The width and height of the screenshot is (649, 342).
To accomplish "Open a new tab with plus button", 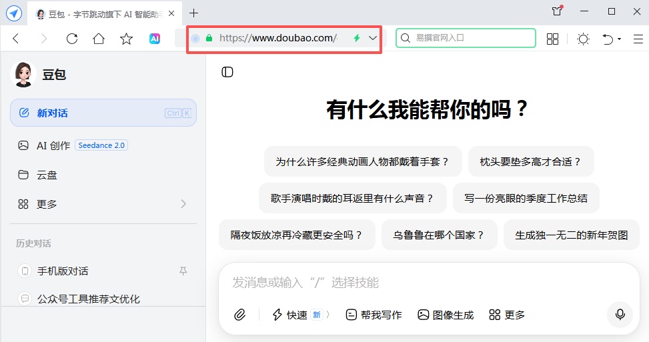I will (x=193, y=13).
